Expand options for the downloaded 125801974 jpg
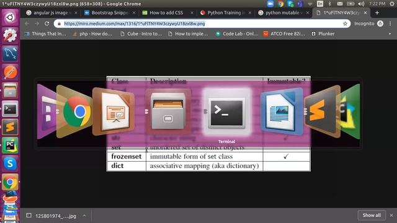Screen dimensions: 397x223 point(84,216)
